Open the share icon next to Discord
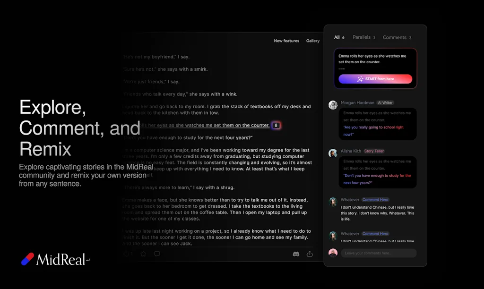484x289 pixels. coord(310,254)
